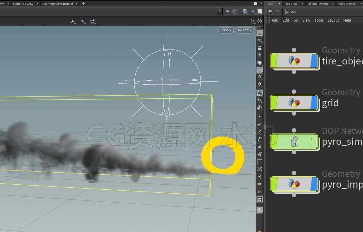Toggle the blue display flag on grid node
Viewport: 363px width, 232px height.
(314, 103)
